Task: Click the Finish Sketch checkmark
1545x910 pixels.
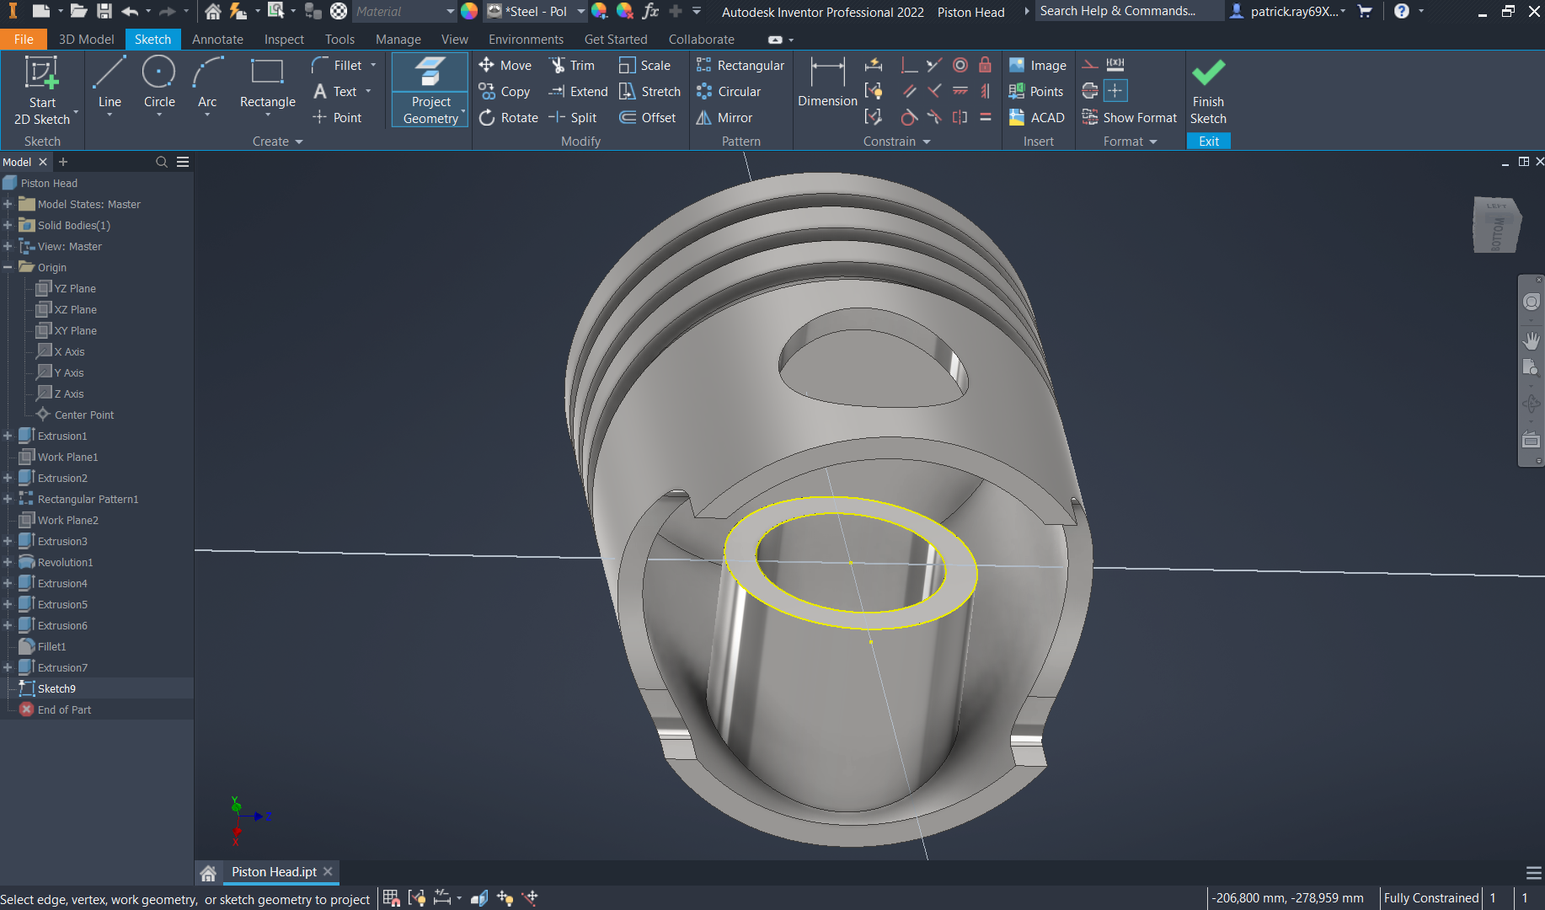Action: (1208, 91)
